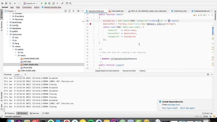Image resolution: width=217 pixels, height=122 pixels.
Task: Open edit.php in the project tree
Action: [x=27, y=62]
